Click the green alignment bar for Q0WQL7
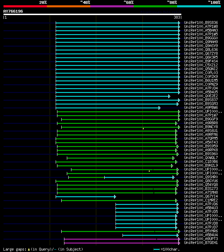The height and width of the screenshot is (252, 224). [120, 158]
